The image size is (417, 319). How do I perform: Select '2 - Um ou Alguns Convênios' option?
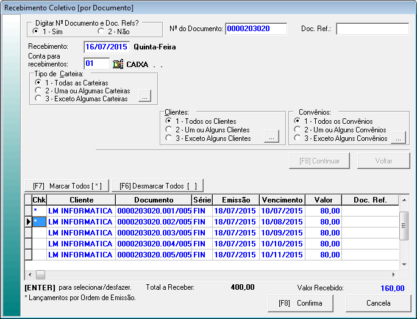298,130
